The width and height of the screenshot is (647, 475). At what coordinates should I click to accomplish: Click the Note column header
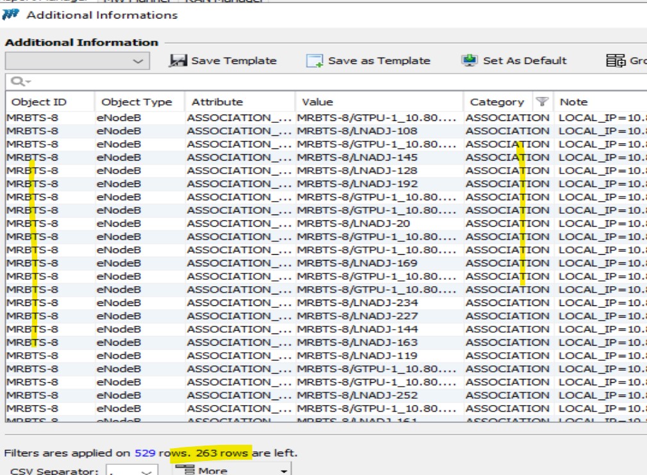(573, 102)
